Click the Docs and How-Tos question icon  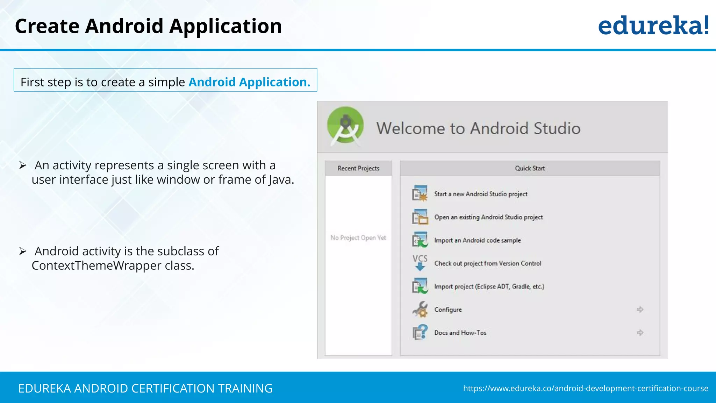coord(420,332)
